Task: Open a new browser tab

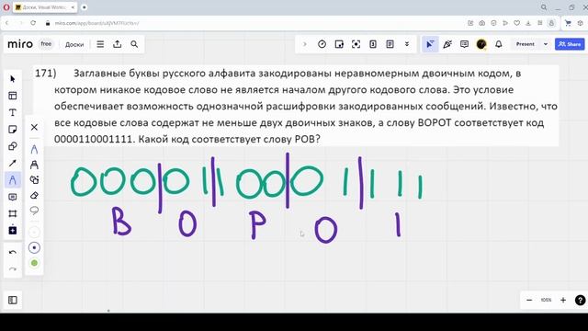Action: click(84, 7)
